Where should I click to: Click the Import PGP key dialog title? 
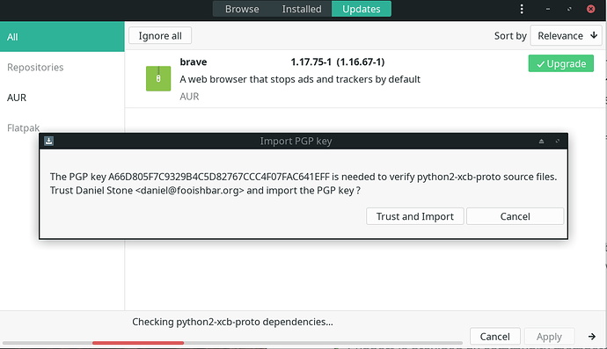(x=296, y=142)
